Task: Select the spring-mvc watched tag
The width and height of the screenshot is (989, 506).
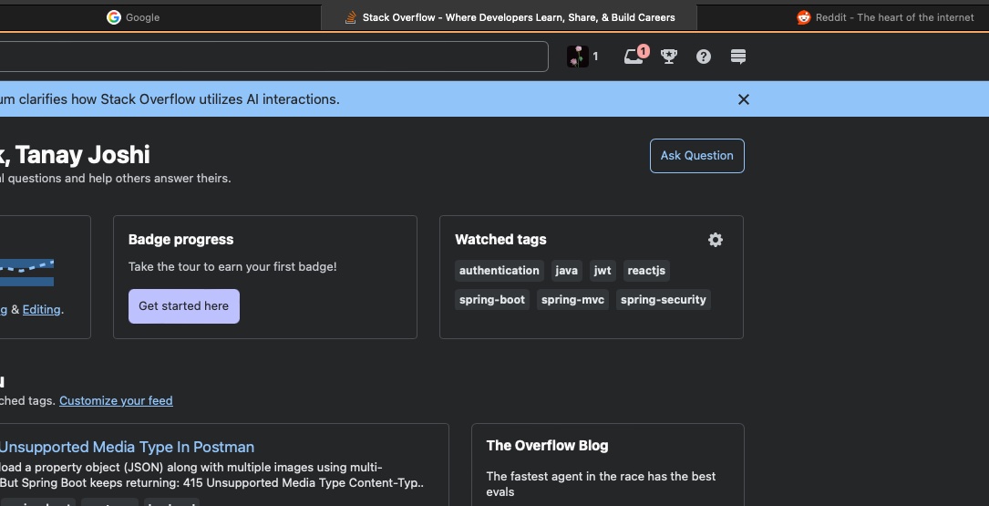Action: click(x=572, y=300)
